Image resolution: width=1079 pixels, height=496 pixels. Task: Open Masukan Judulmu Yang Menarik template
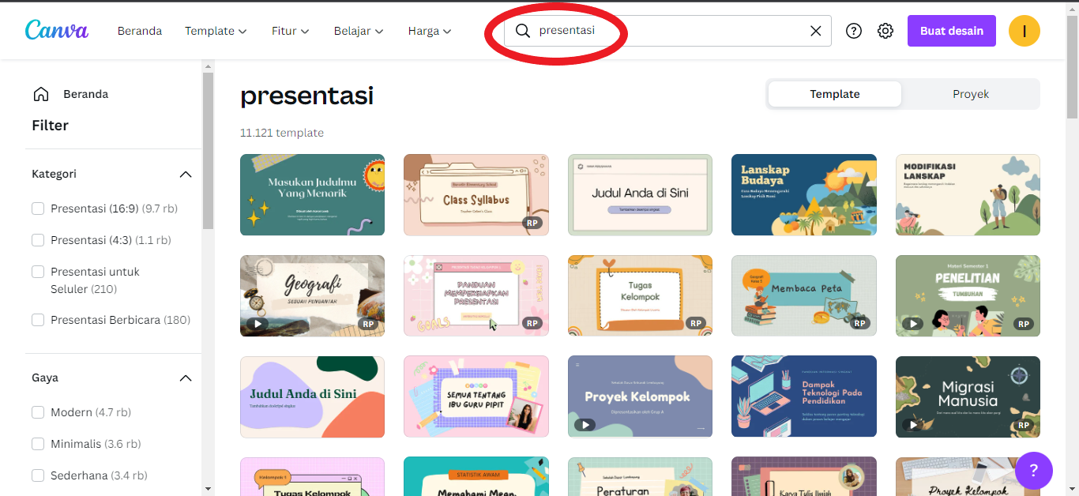[x=312, y=195]
